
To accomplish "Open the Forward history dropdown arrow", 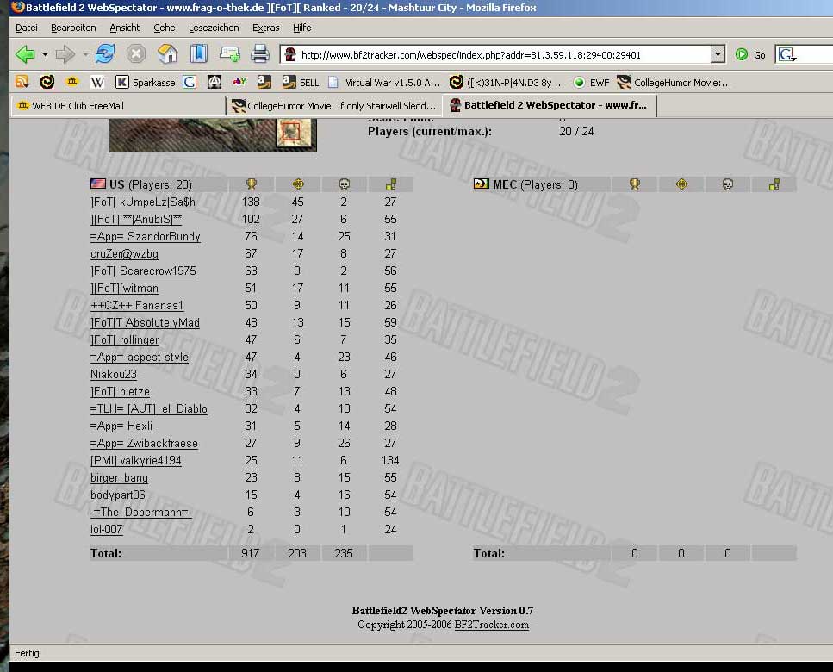I will tap(85, 55).
